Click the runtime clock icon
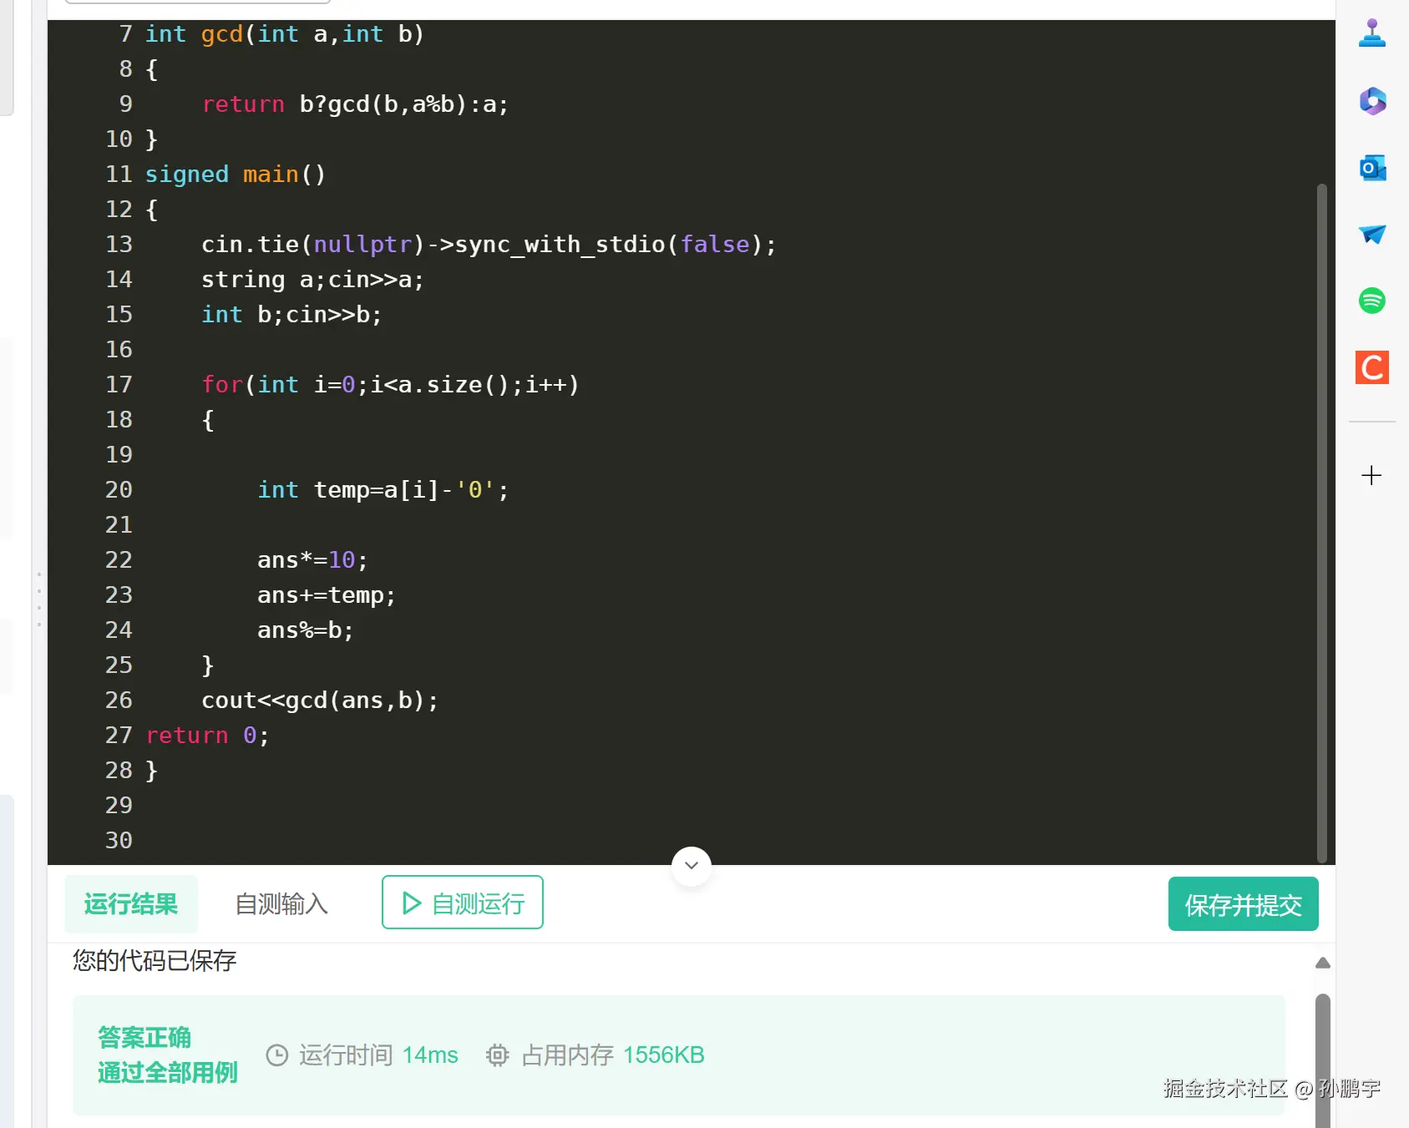This screenshot has width=1409, height=1128. pyautogui.click(x=276, y=1055)
